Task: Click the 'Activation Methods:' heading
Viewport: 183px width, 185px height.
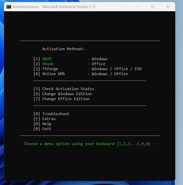Action: tap(64, 49)
